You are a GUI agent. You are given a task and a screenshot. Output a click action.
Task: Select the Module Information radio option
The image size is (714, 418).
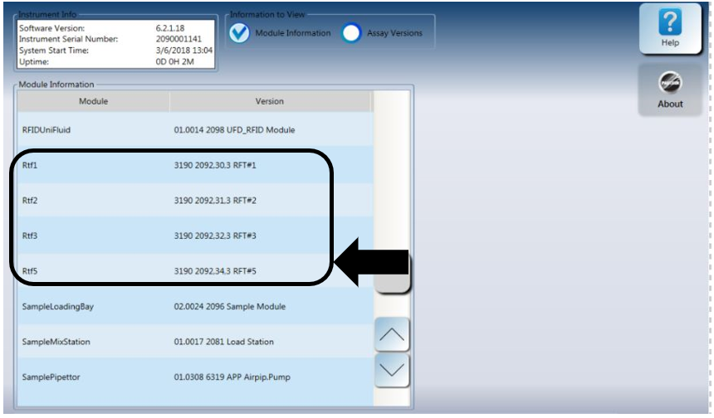click(x=239, y=33)
